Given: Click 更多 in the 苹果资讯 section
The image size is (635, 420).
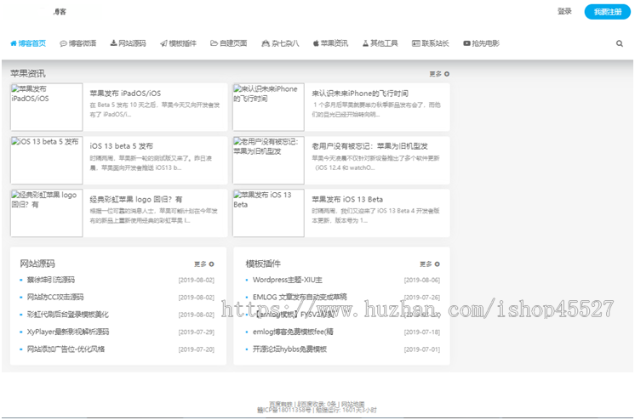Looking at the screenshot, I should click(x=439, y=74).
